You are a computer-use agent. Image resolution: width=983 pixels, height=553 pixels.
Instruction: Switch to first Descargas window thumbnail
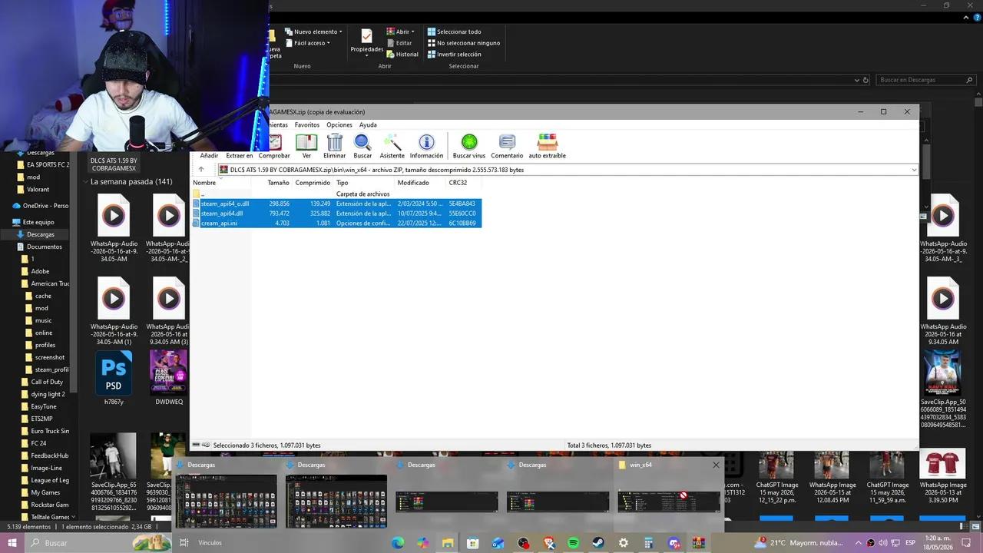click(226, 501)
